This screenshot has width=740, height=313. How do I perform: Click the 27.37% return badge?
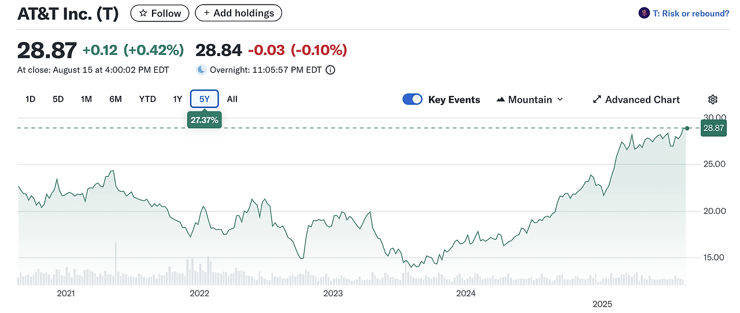(x=205, y=120)
